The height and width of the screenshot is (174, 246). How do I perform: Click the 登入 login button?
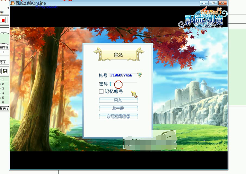(x=118, y=100)
